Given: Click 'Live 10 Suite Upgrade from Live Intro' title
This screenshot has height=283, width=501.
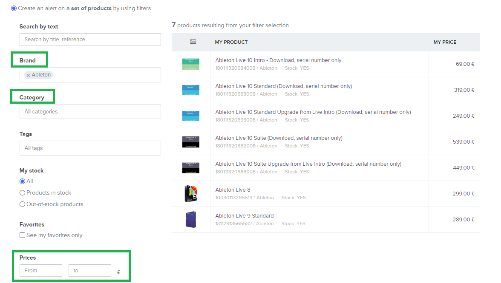Looking at the screenshot, I should point(308,164).
